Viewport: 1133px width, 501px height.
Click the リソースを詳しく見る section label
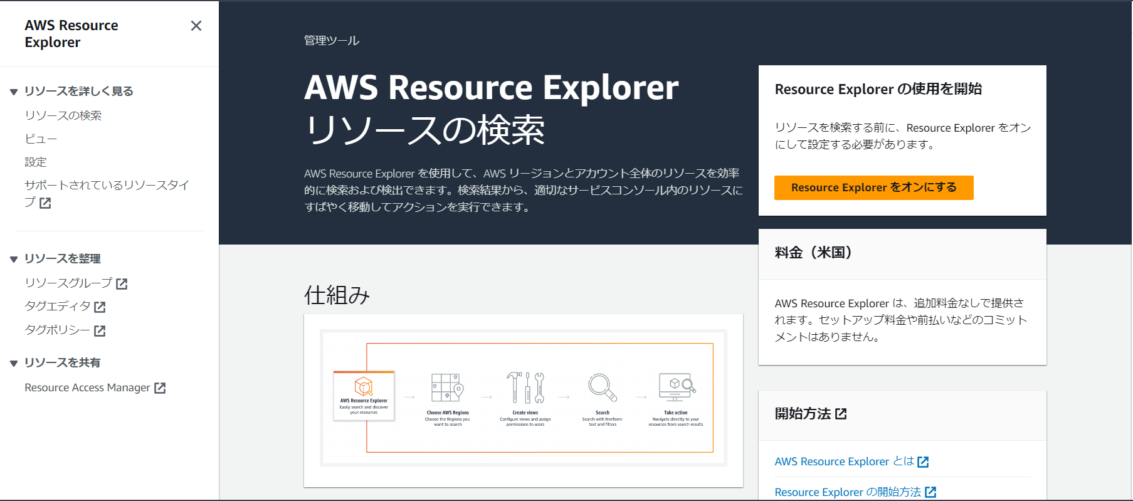79,92
